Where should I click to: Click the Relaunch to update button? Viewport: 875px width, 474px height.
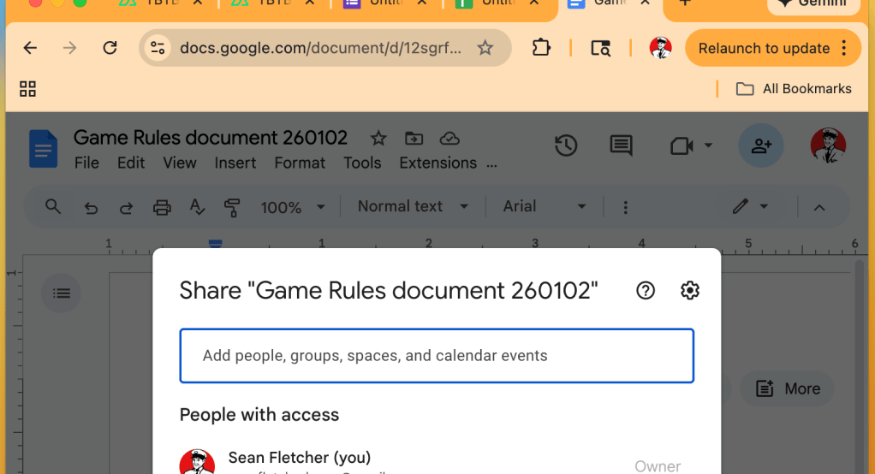pyautogui.click(x=763, y=48)
